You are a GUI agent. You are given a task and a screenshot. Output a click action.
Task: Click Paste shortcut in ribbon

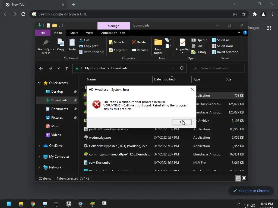click(x=91, y=52)
